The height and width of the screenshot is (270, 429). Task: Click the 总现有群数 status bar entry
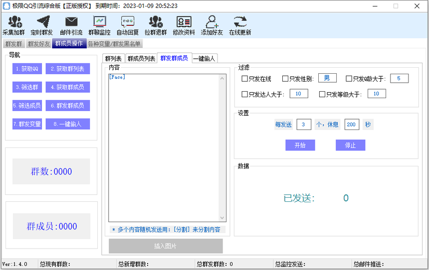click(55, 264)
